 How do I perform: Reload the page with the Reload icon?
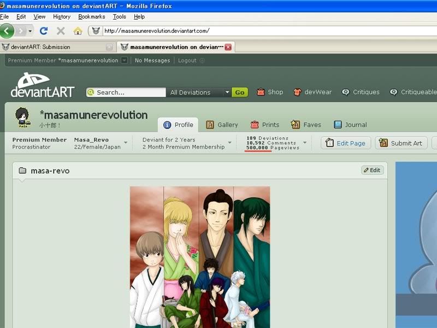click(44, 31)
